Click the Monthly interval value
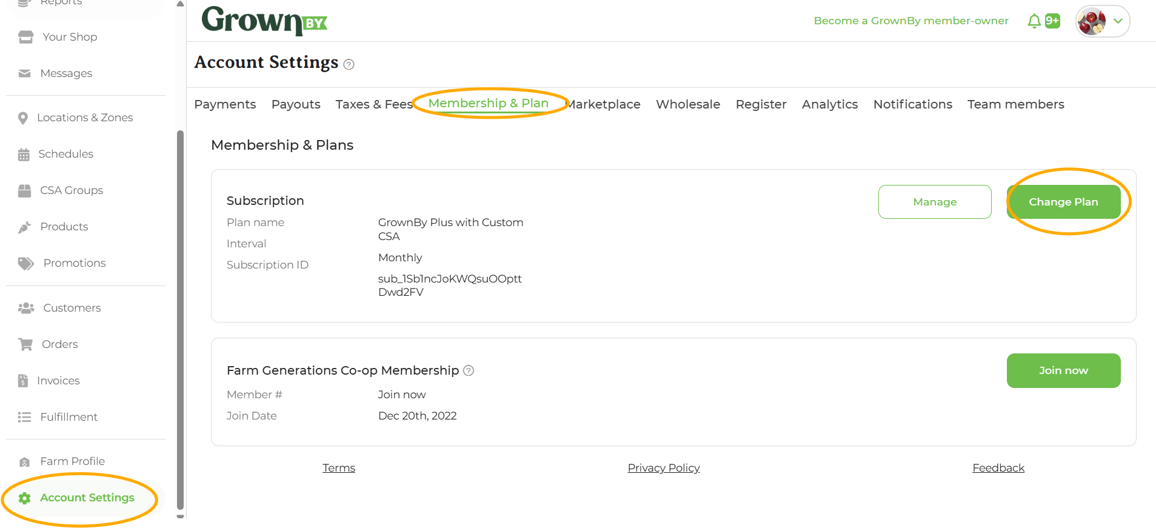Viewport: 1156px width, 528px height. point(400,258)
